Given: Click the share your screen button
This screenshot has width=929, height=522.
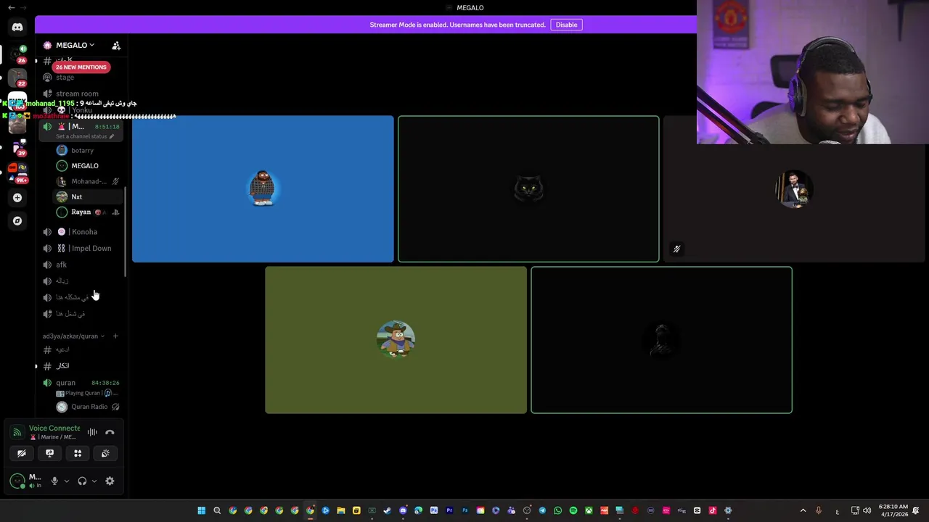Looking at the screenshot, I should click(x=49, y=453).
